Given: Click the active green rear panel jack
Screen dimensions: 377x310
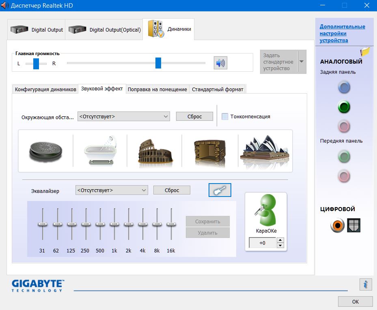Looking at the screenshot, I should [x=344, y=107].
